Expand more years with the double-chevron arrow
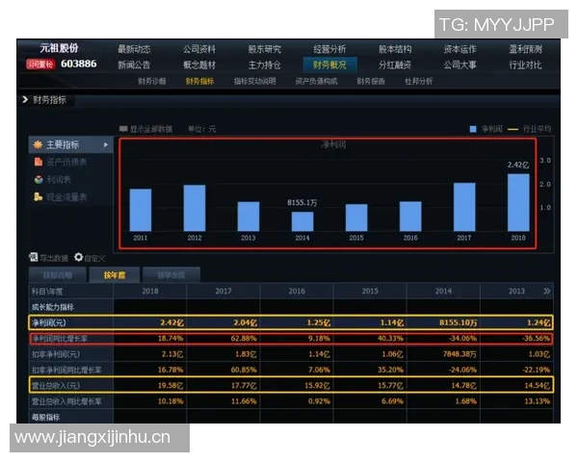The image size is (578, 462). (547, 291)
